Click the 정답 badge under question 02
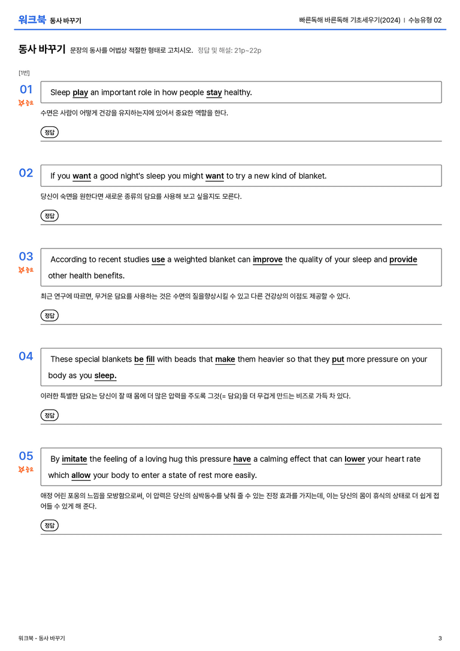 (49, 216)
